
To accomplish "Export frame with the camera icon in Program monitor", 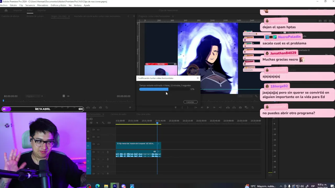I will pyautogui.click(x=241, y=107).
